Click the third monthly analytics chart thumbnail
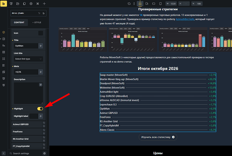This screenshot has width=232, height=156. 183,39
